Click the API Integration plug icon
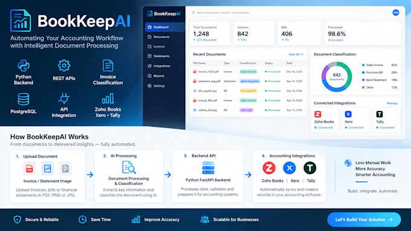The height and width of the screenshot is (231, 411). (63, 99)
